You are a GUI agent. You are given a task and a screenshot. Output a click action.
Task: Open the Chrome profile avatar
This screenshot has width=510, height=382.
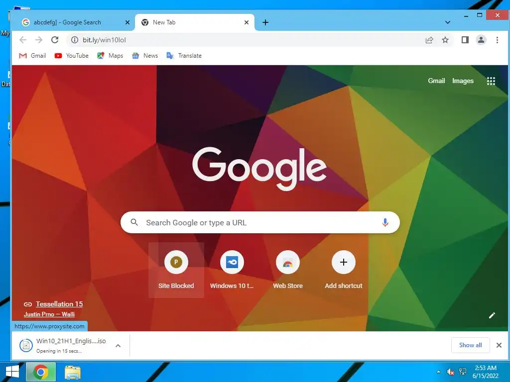481,40
